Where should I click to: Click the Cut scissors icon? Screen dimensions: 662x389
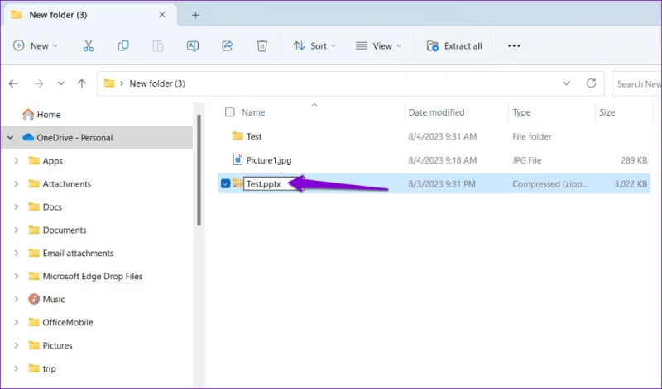tap(89, 45)
